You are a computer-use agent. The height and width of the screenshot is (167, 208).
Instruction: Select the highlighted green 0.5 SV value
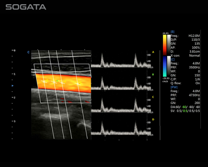185,111
